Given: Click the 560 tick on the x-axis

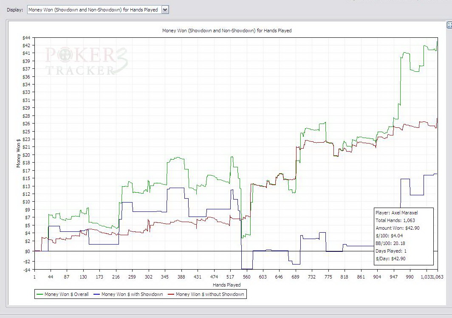Looking at the screenshot, I should [246, 277].
